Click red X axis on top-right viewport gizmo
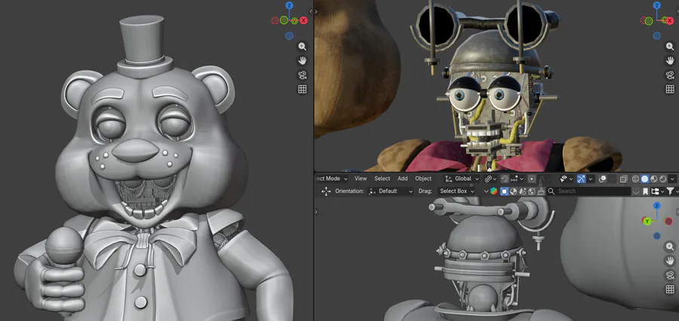The width and height of the screenshot is (679, 321). (671, 20)
